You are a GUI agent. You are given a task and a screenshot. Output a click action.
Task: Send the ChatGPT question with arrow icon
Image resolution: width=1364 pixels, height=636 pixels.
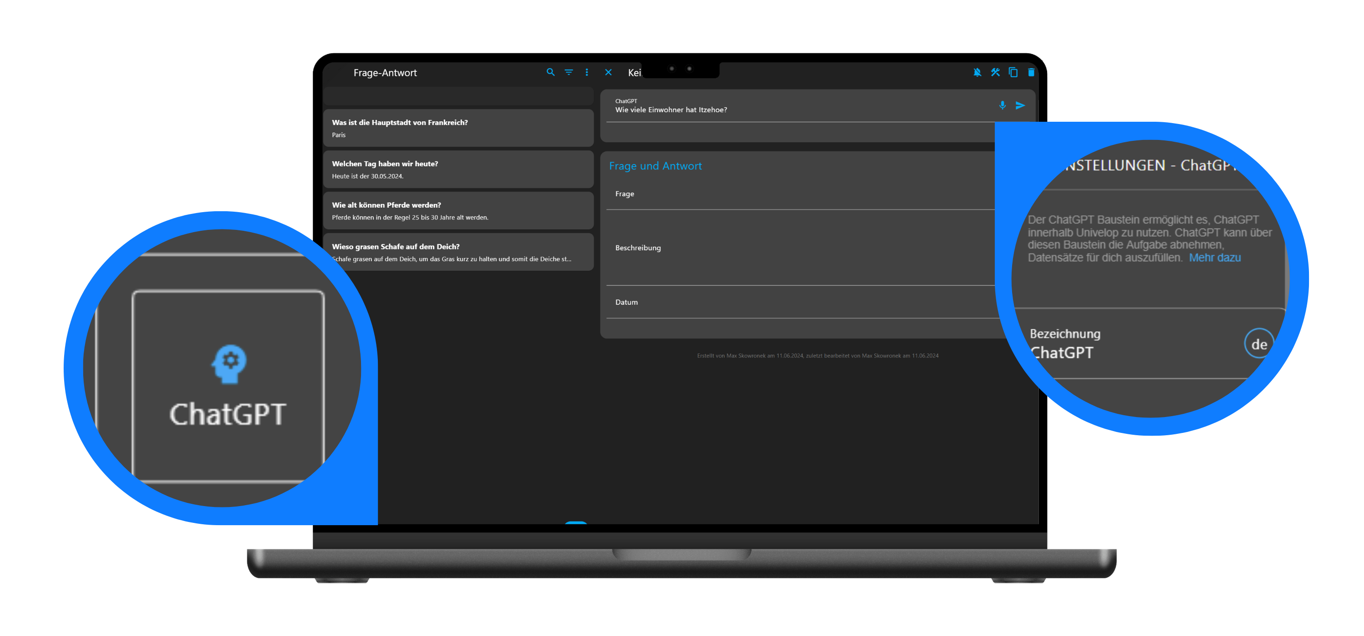coord(1020,105)
